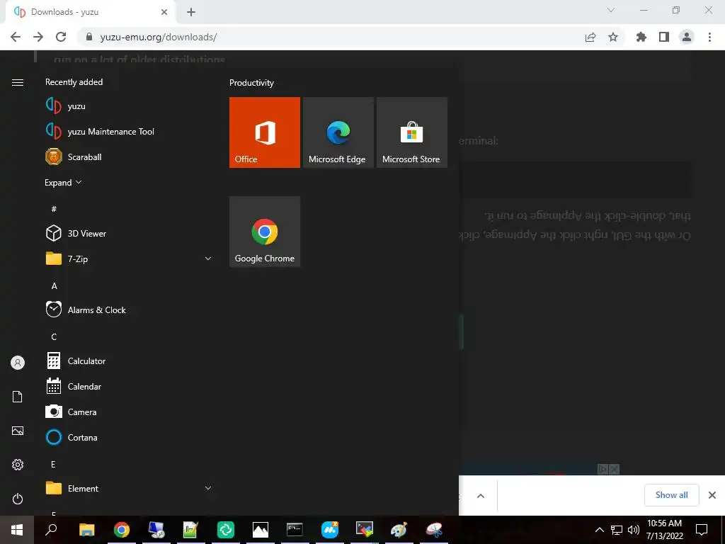
Task: Switch to Chrome on the taskbar
Action: click(122, 530)
